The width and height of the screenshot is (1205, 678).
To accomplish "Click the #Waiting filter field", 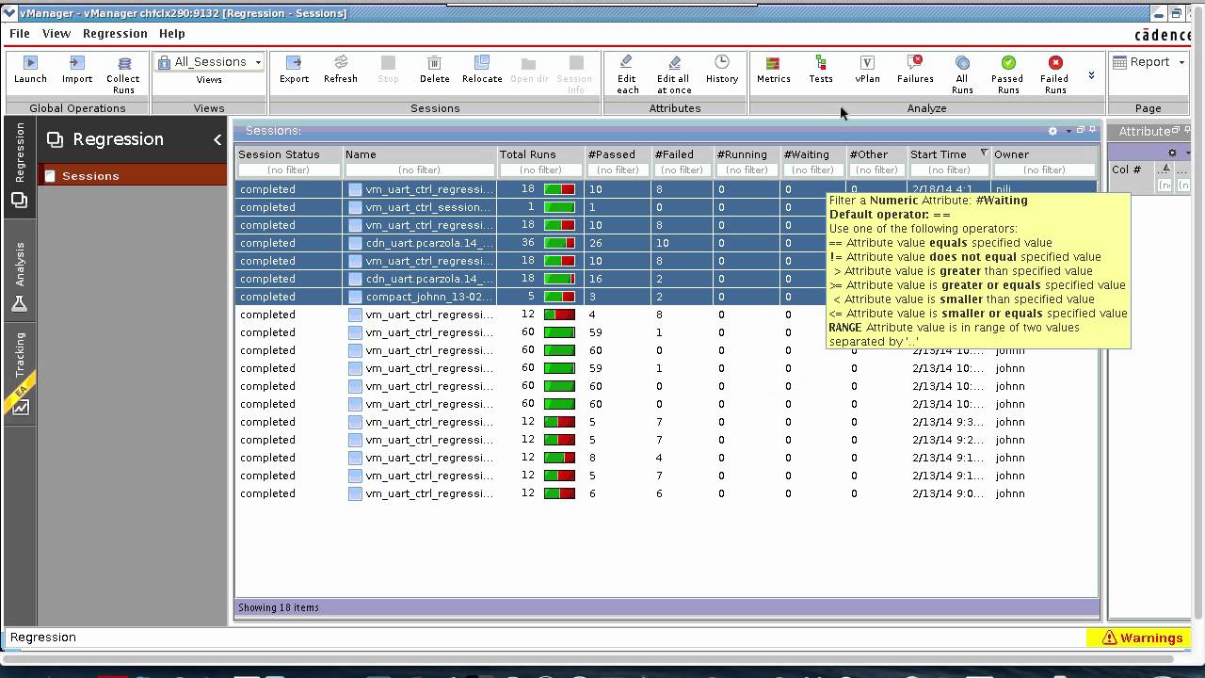I will tap(812, 170).
